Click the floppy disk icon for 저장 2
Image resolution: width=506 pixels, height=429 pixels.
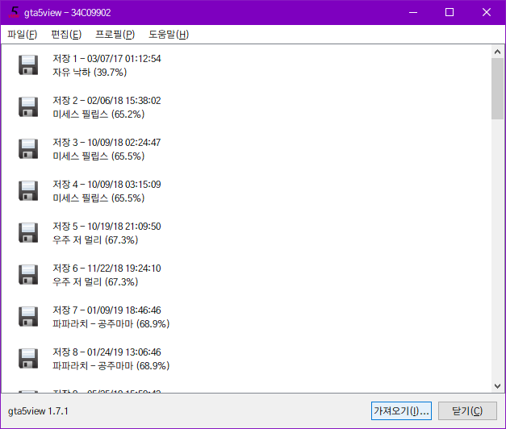[29, 107]
